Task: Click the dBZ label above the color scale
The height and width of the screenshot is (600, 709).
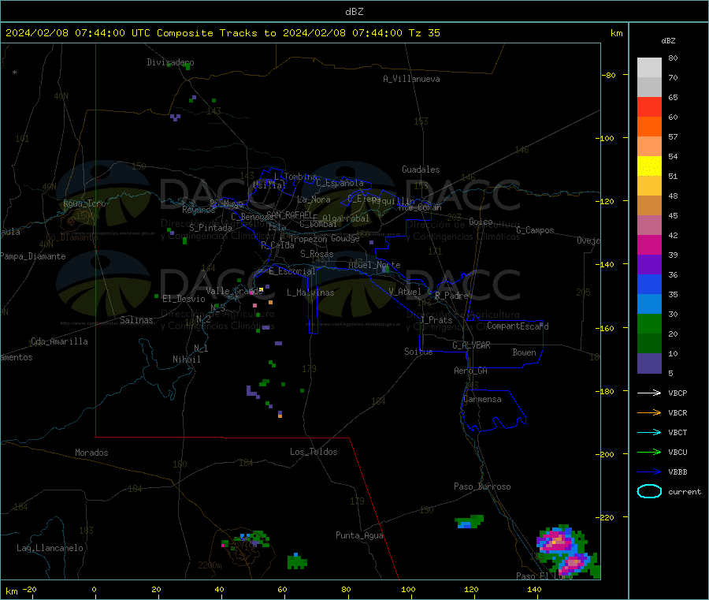Action: tap(668, 41)
